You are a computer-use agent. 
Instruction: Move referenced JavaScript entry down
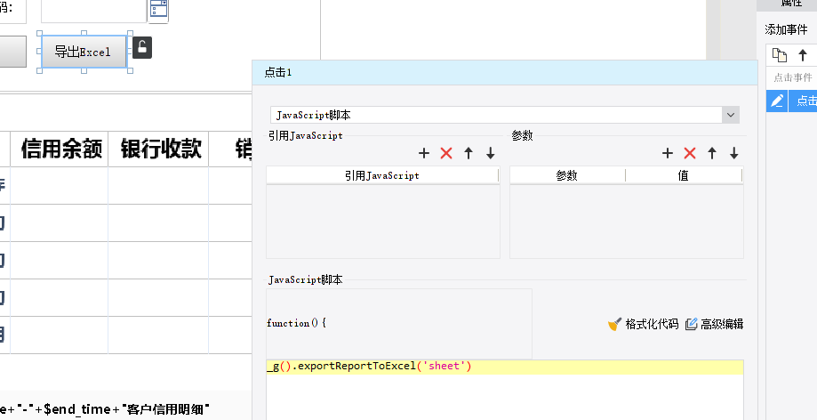tap(491, 153)
